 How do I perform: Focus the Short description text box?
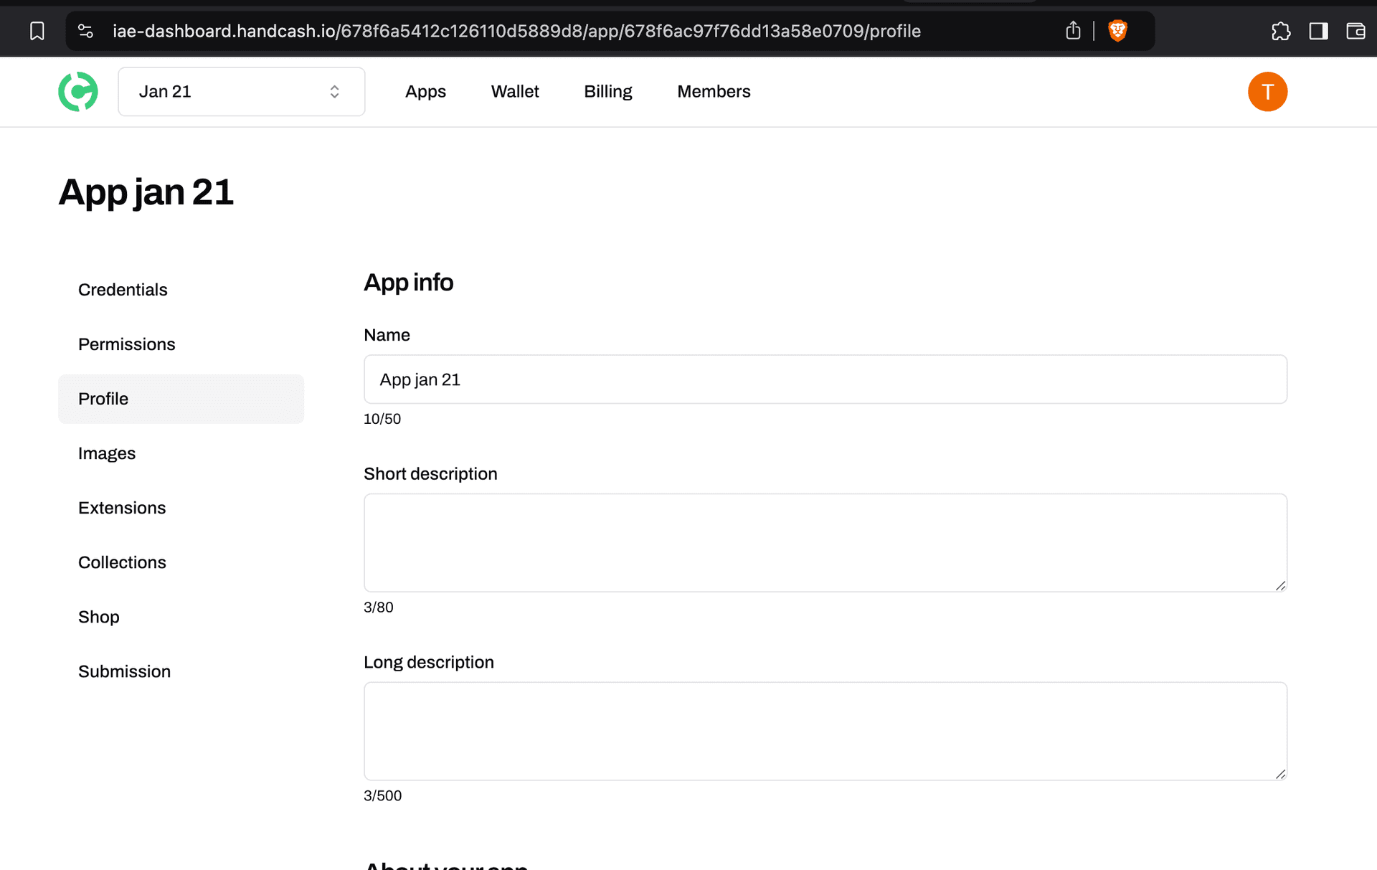(x=825, y=543)
